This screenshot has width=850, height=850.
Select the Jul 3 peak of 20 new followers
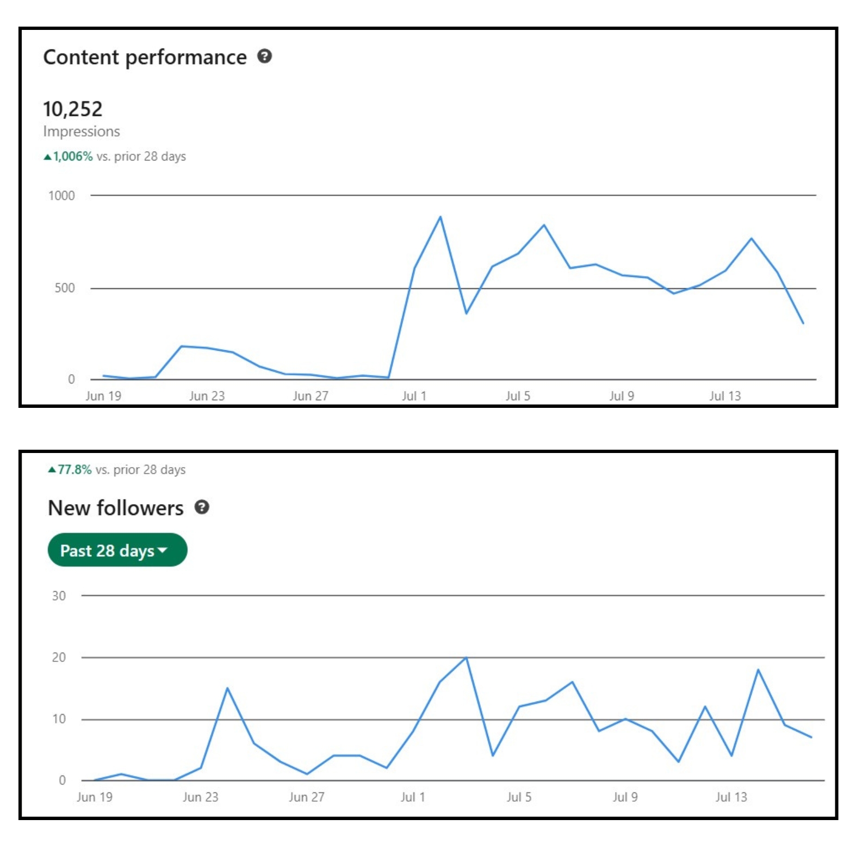tap(465, 658)
